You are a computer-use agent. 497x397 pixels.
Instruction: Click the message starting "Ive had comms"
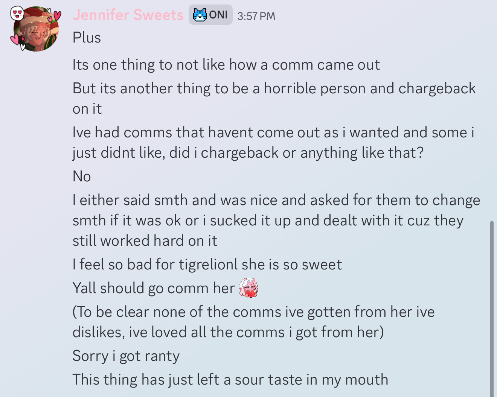[x=273, y=133]
